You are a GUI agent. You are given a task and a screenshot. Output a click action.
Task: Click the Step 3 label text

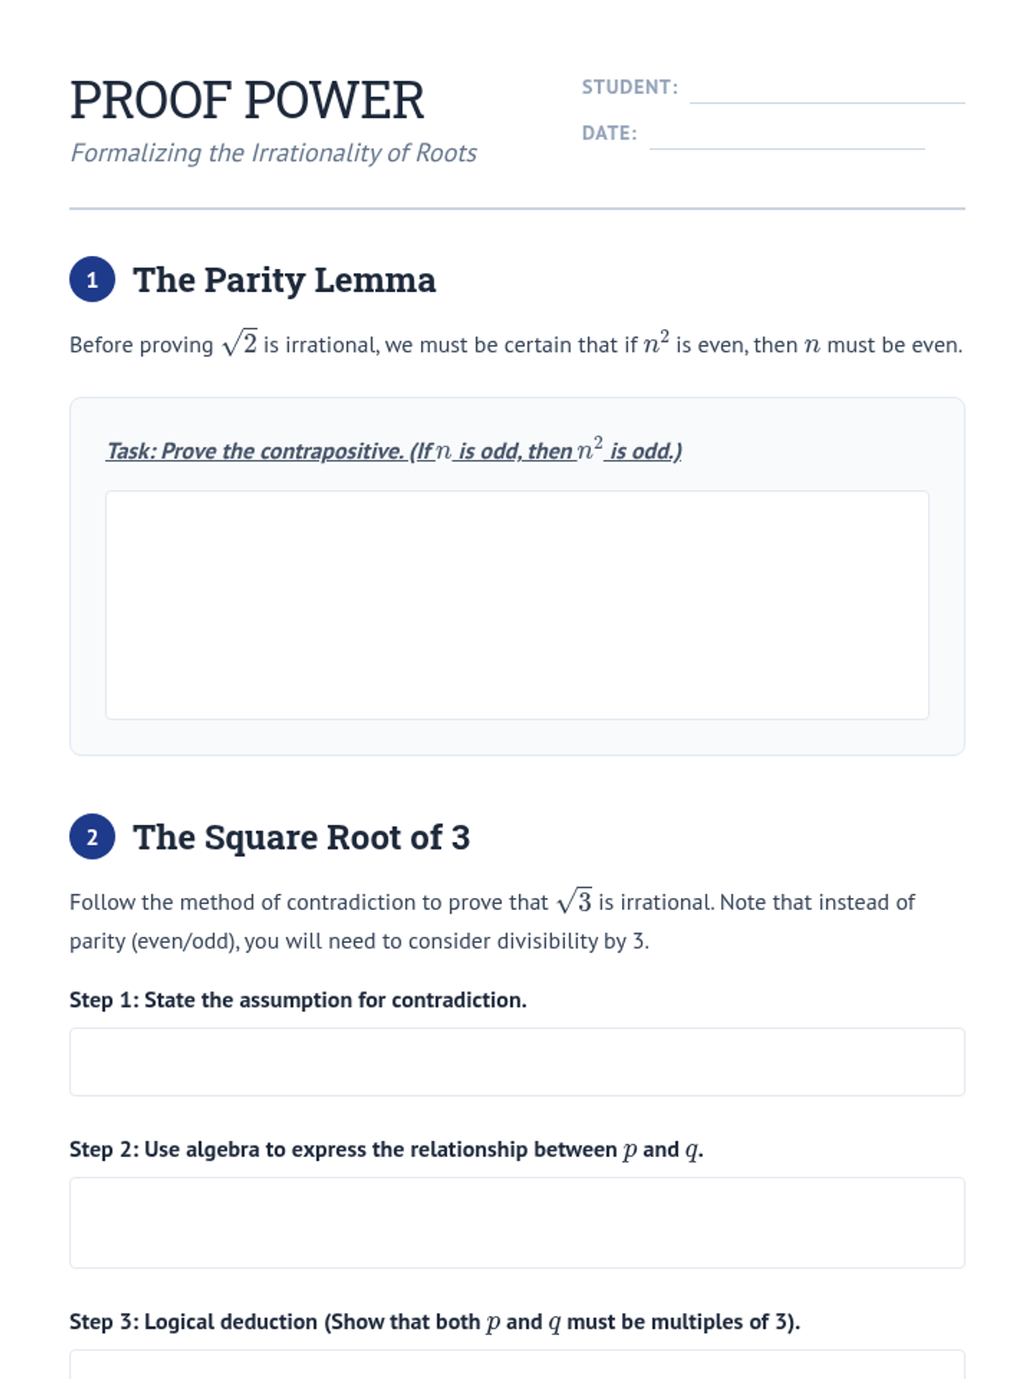click(435, 1322)
